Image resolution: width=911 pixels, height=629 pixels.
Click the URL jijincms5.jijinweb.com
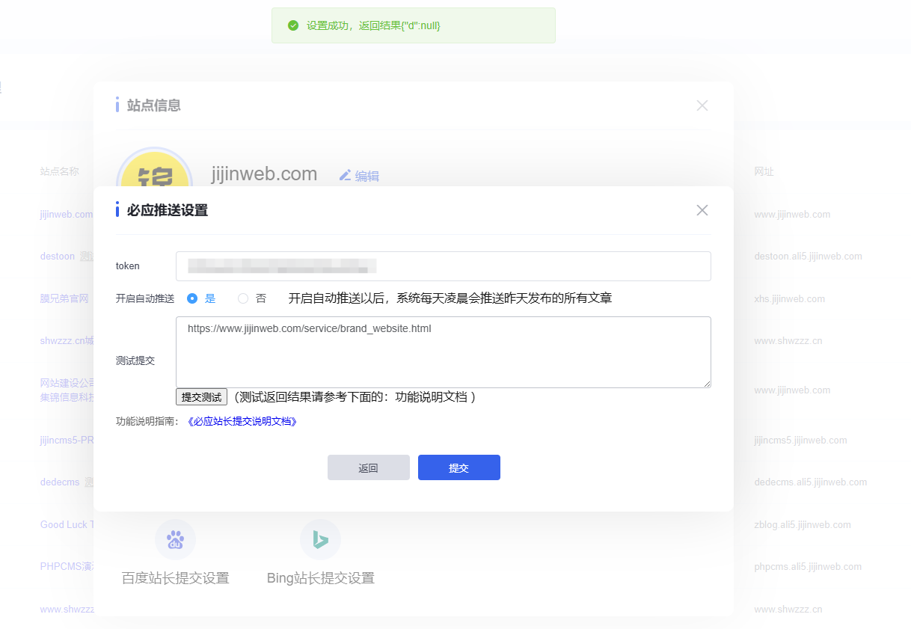[800, 441]
